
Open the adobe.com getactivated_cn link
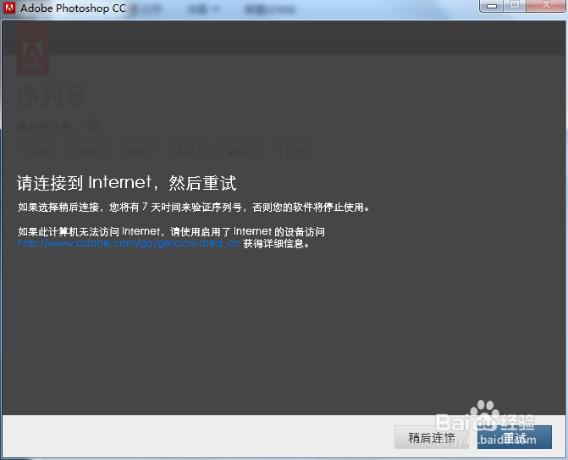(129, 243)
